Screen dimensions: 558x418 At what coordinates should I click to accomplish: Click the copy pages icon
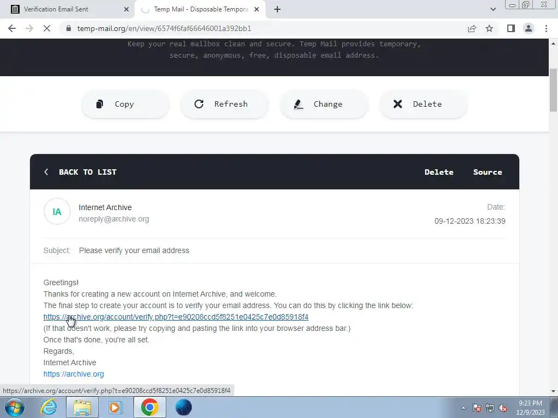[100, 104]
